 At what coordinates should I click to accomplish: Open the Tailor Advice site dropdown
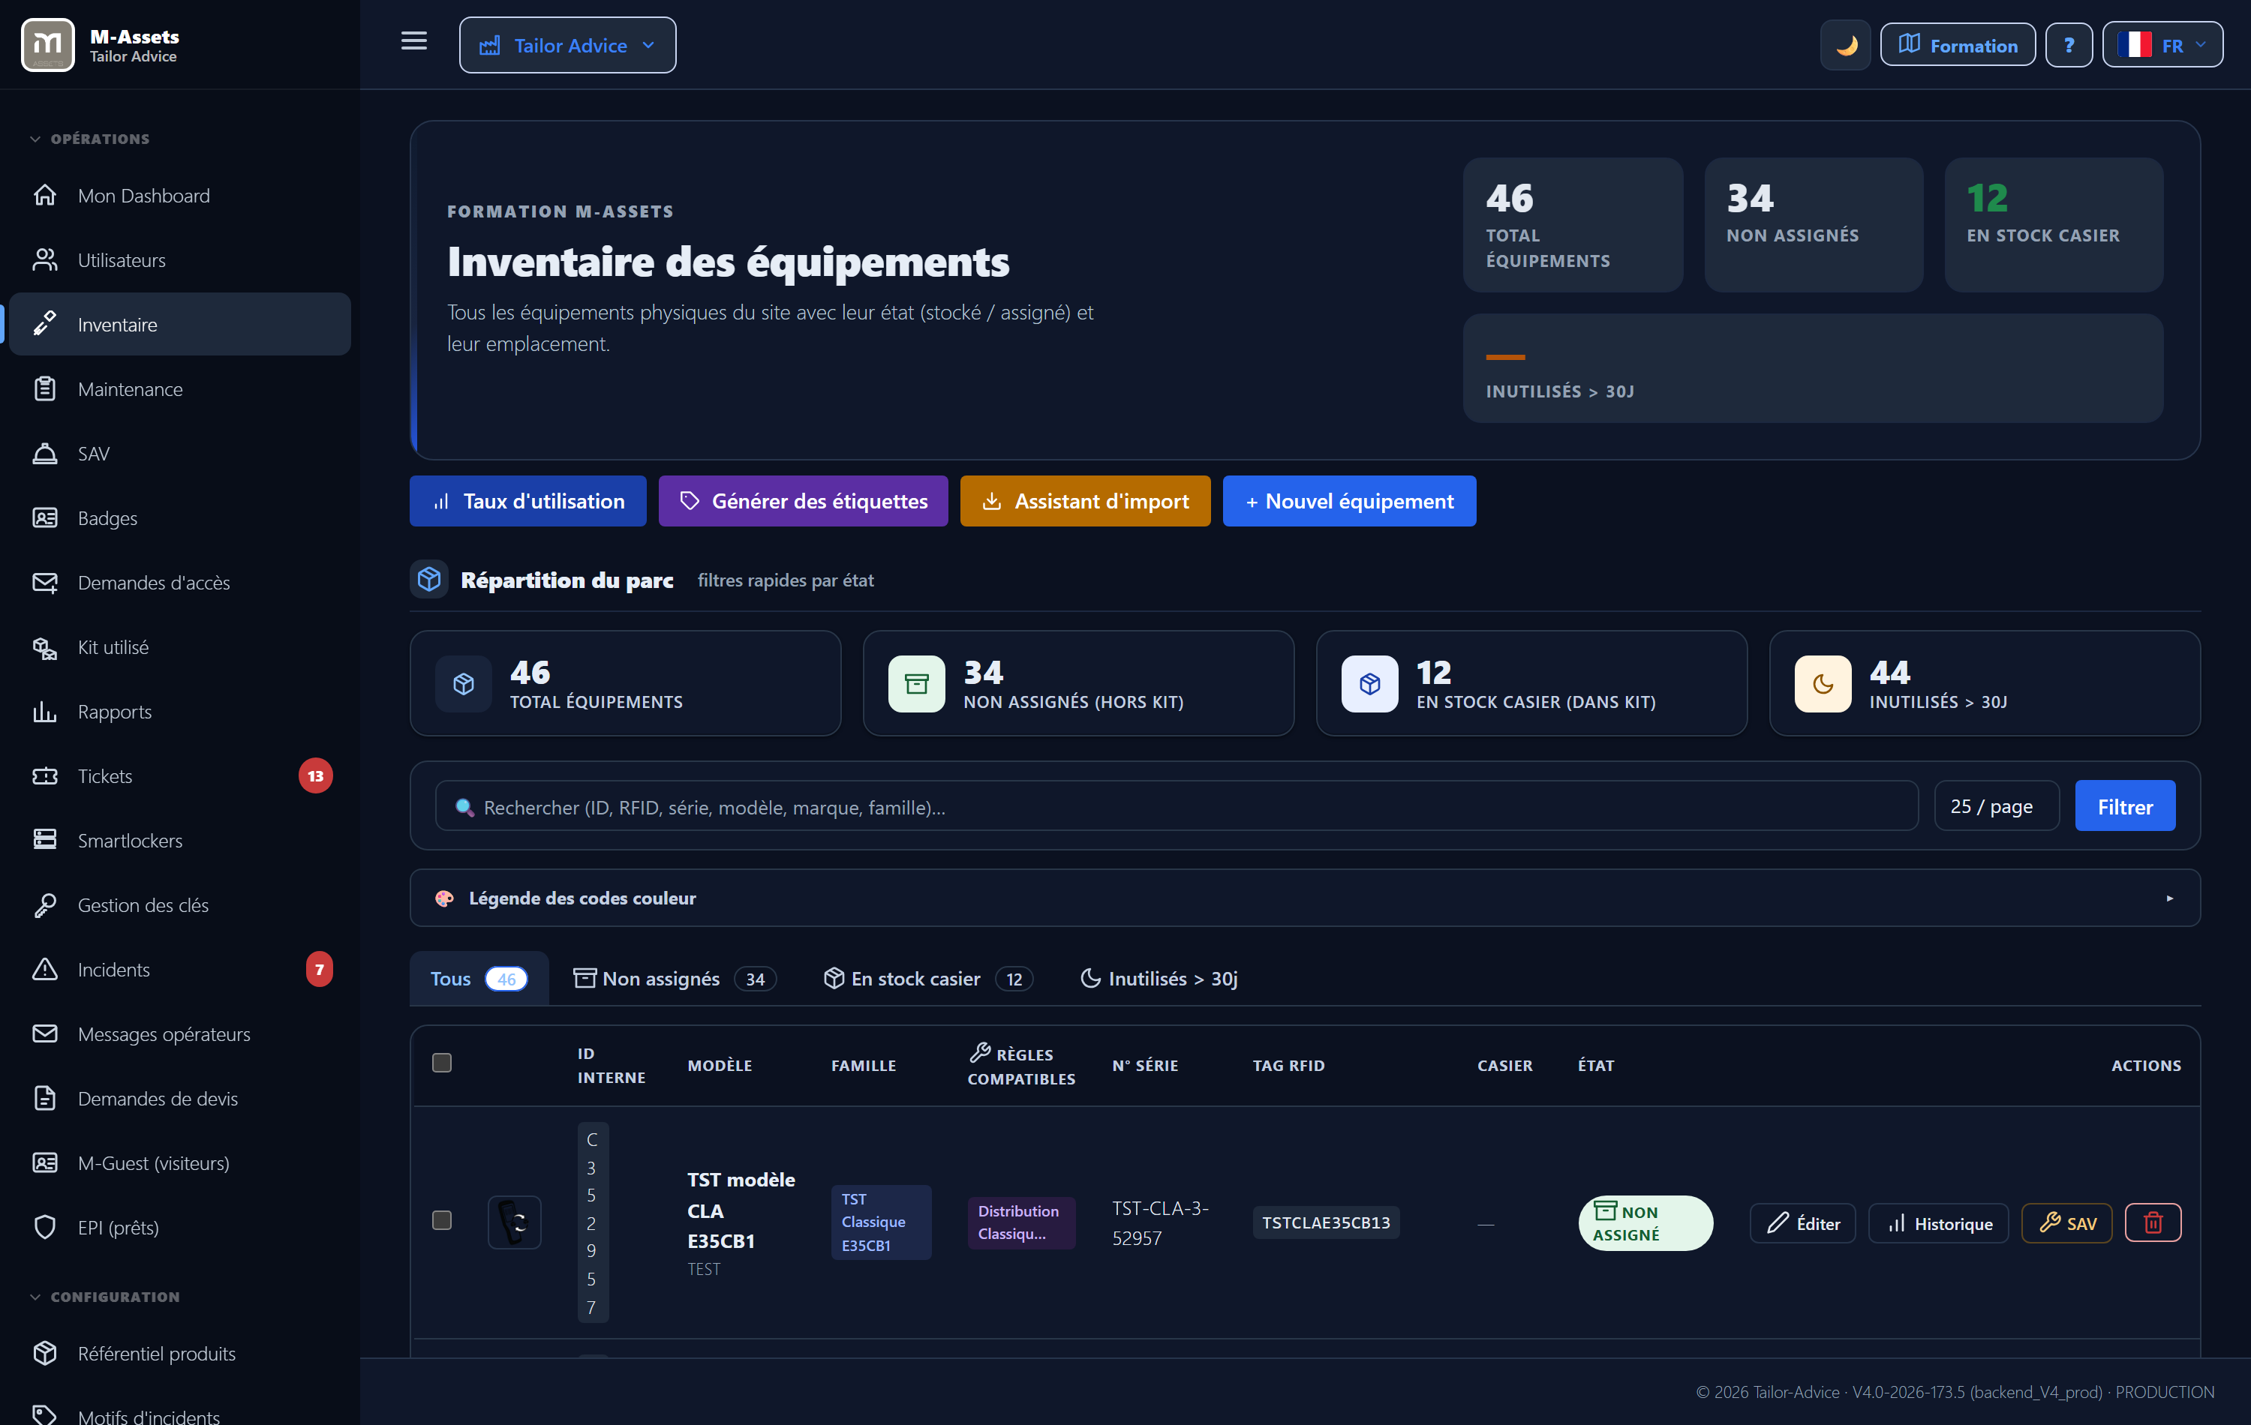click(x=567, y=45)
